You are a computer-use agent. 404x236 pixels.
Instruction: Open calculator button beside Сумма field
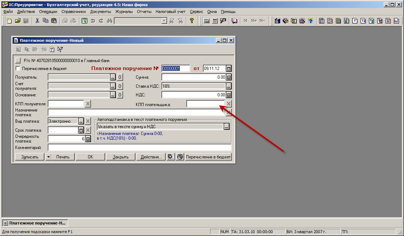229,77
